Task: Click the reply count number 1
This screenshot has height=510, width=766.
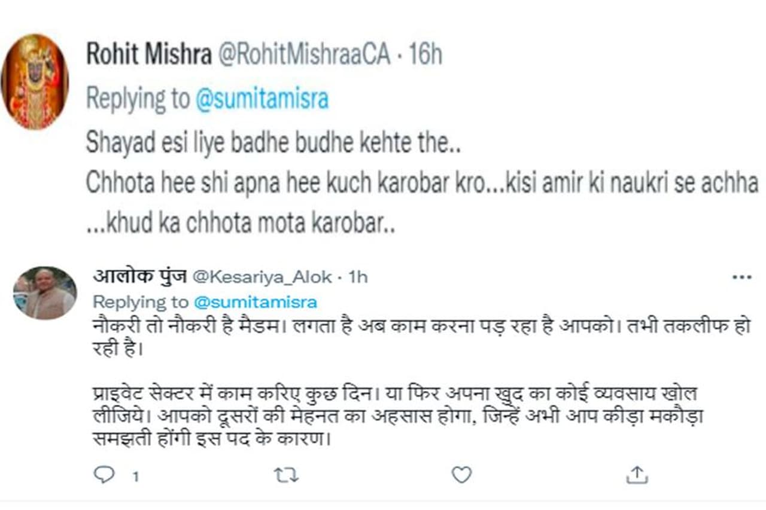Action: (x=136, y=477)
